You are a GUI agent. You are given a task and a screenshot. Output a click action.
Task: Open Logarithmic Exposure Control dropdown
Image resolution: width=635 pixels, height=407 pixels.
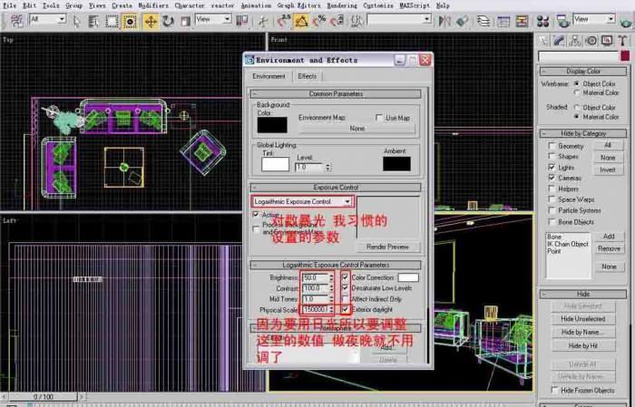point(347,201)
